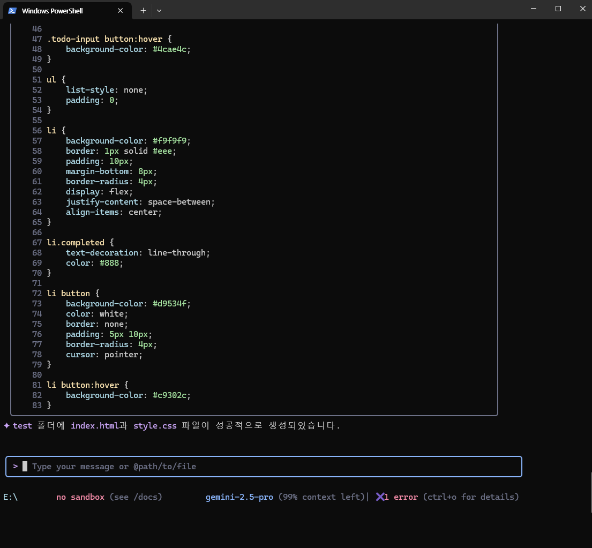Click "no sandbox" in the status bar
Image resolution: width=592 pixels, height=548 pixels.
point(80,497)
